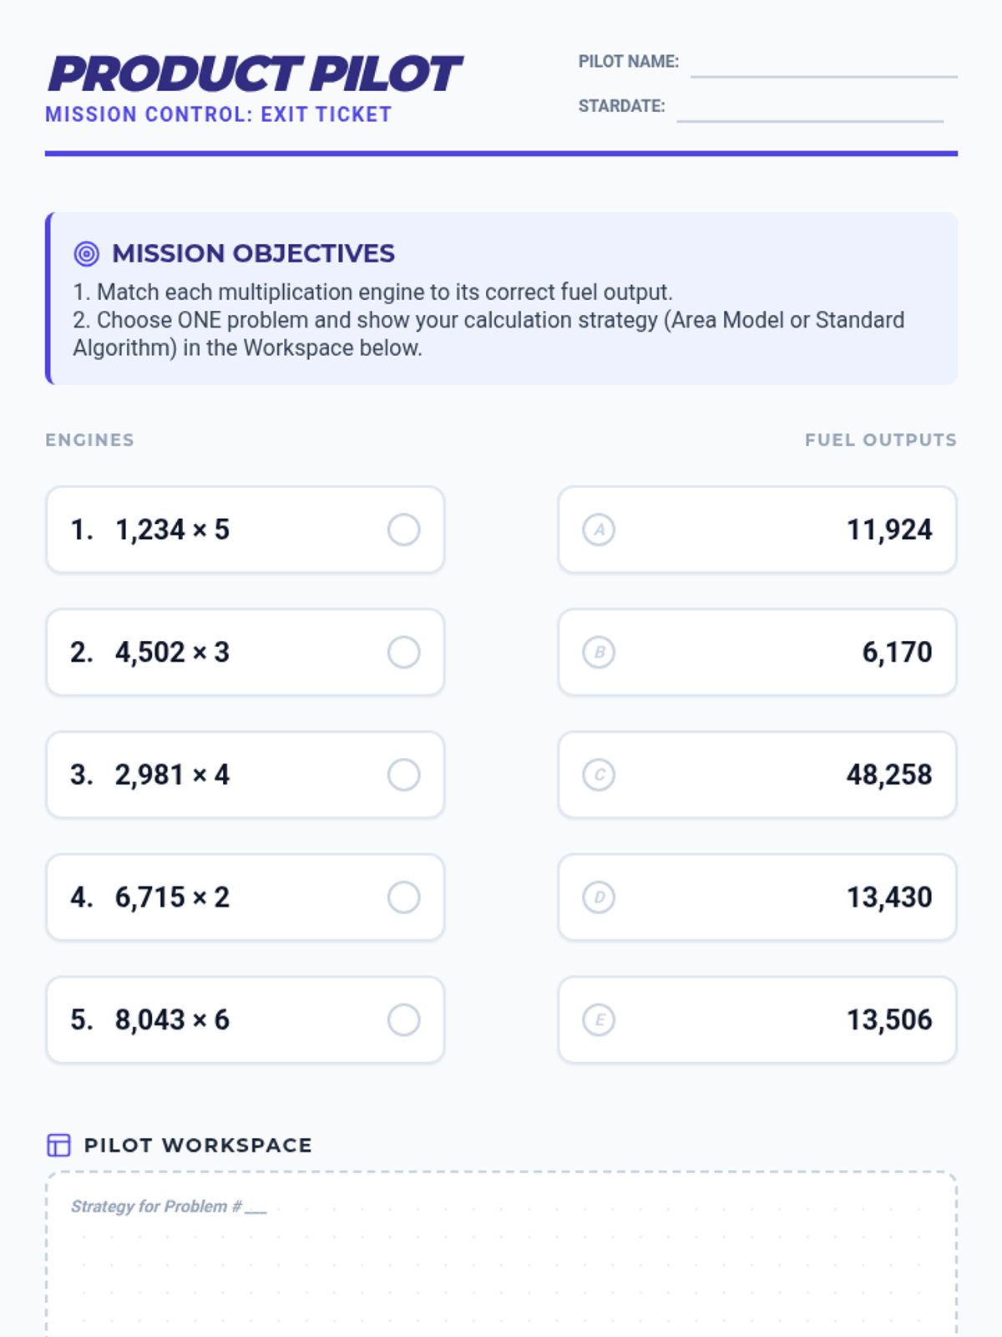Mark the radio circle for 6,715 × 2
The width and height of the screenshot is (1002, 1337).
(x=404, y=897)
